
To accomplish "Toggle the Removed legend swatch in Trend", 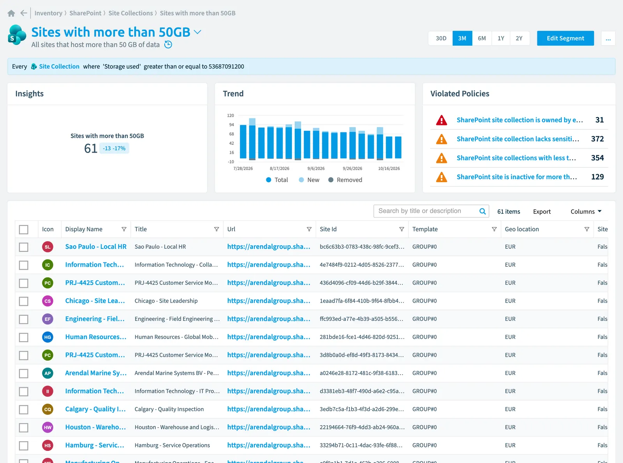I will coord(331,180).
